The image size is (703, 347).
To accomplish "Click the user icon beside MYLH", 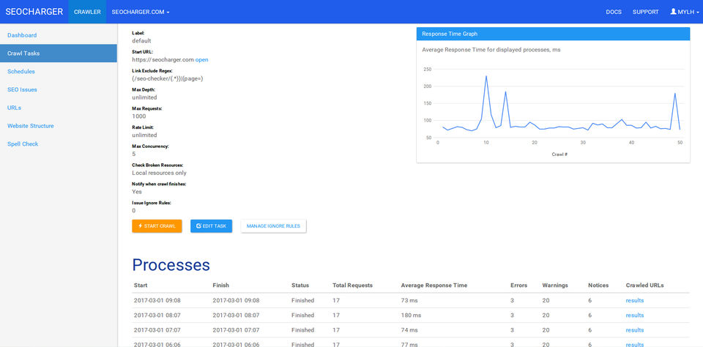I will pyautogui.click(x=674, y=12).
